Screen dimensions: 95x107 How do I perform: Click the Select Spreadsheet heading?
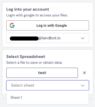pyautogui.click(x=26, y=57)
